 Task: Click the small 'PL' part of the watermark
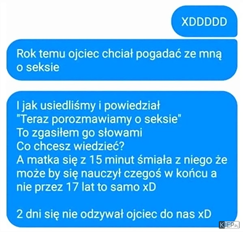click(236, 226)
